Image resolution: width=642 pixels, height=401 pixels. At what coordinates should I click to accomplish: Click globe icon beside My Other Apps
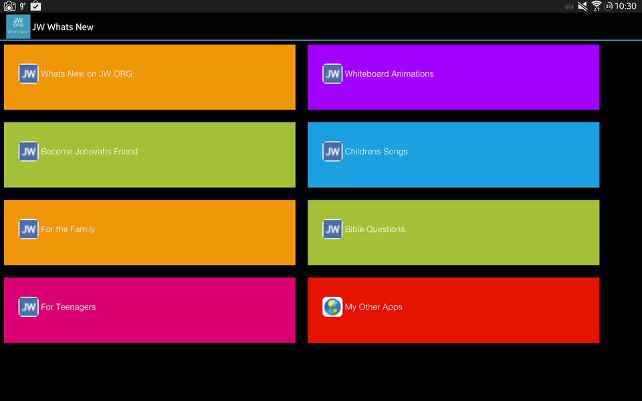[x=332, y=307]
